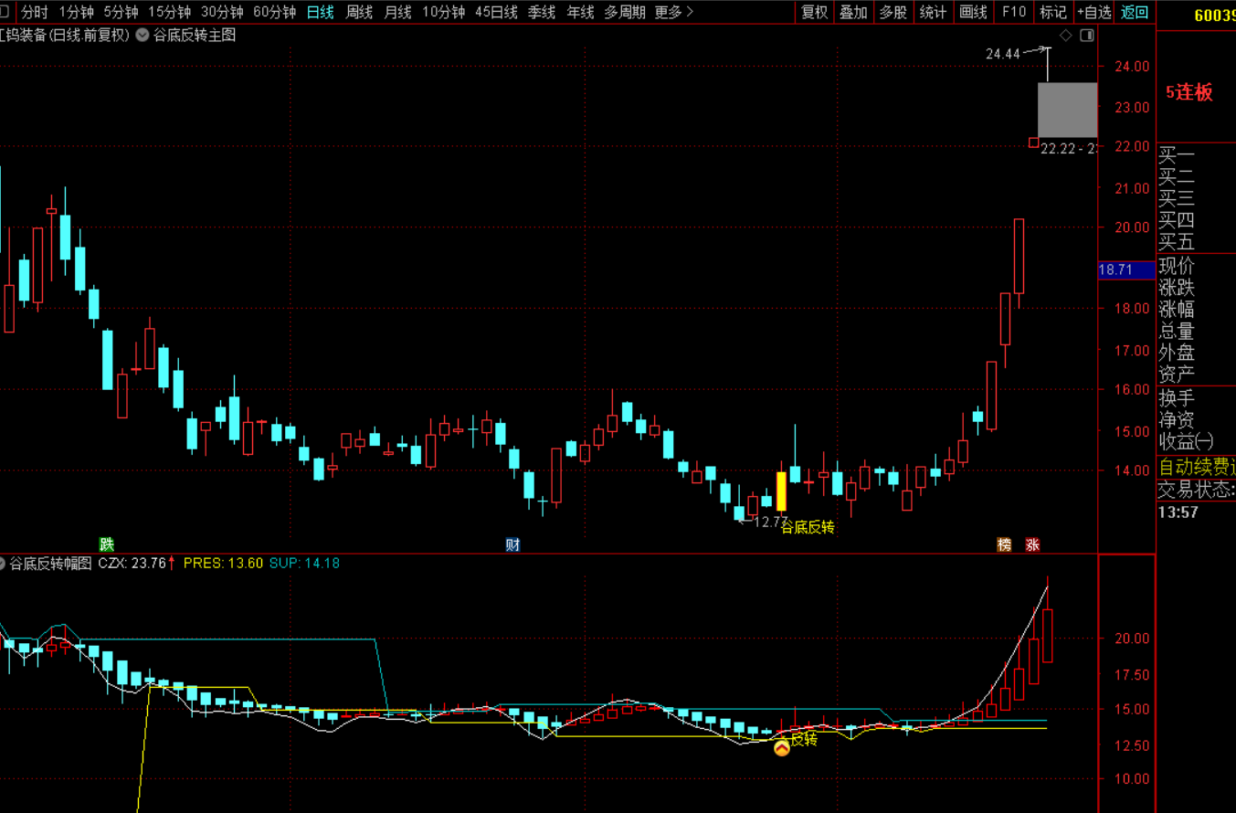Image resolution: width=1236 pixels, height=813 pixels.
Task: Open F10 company information
Action: coord(1014,12)
